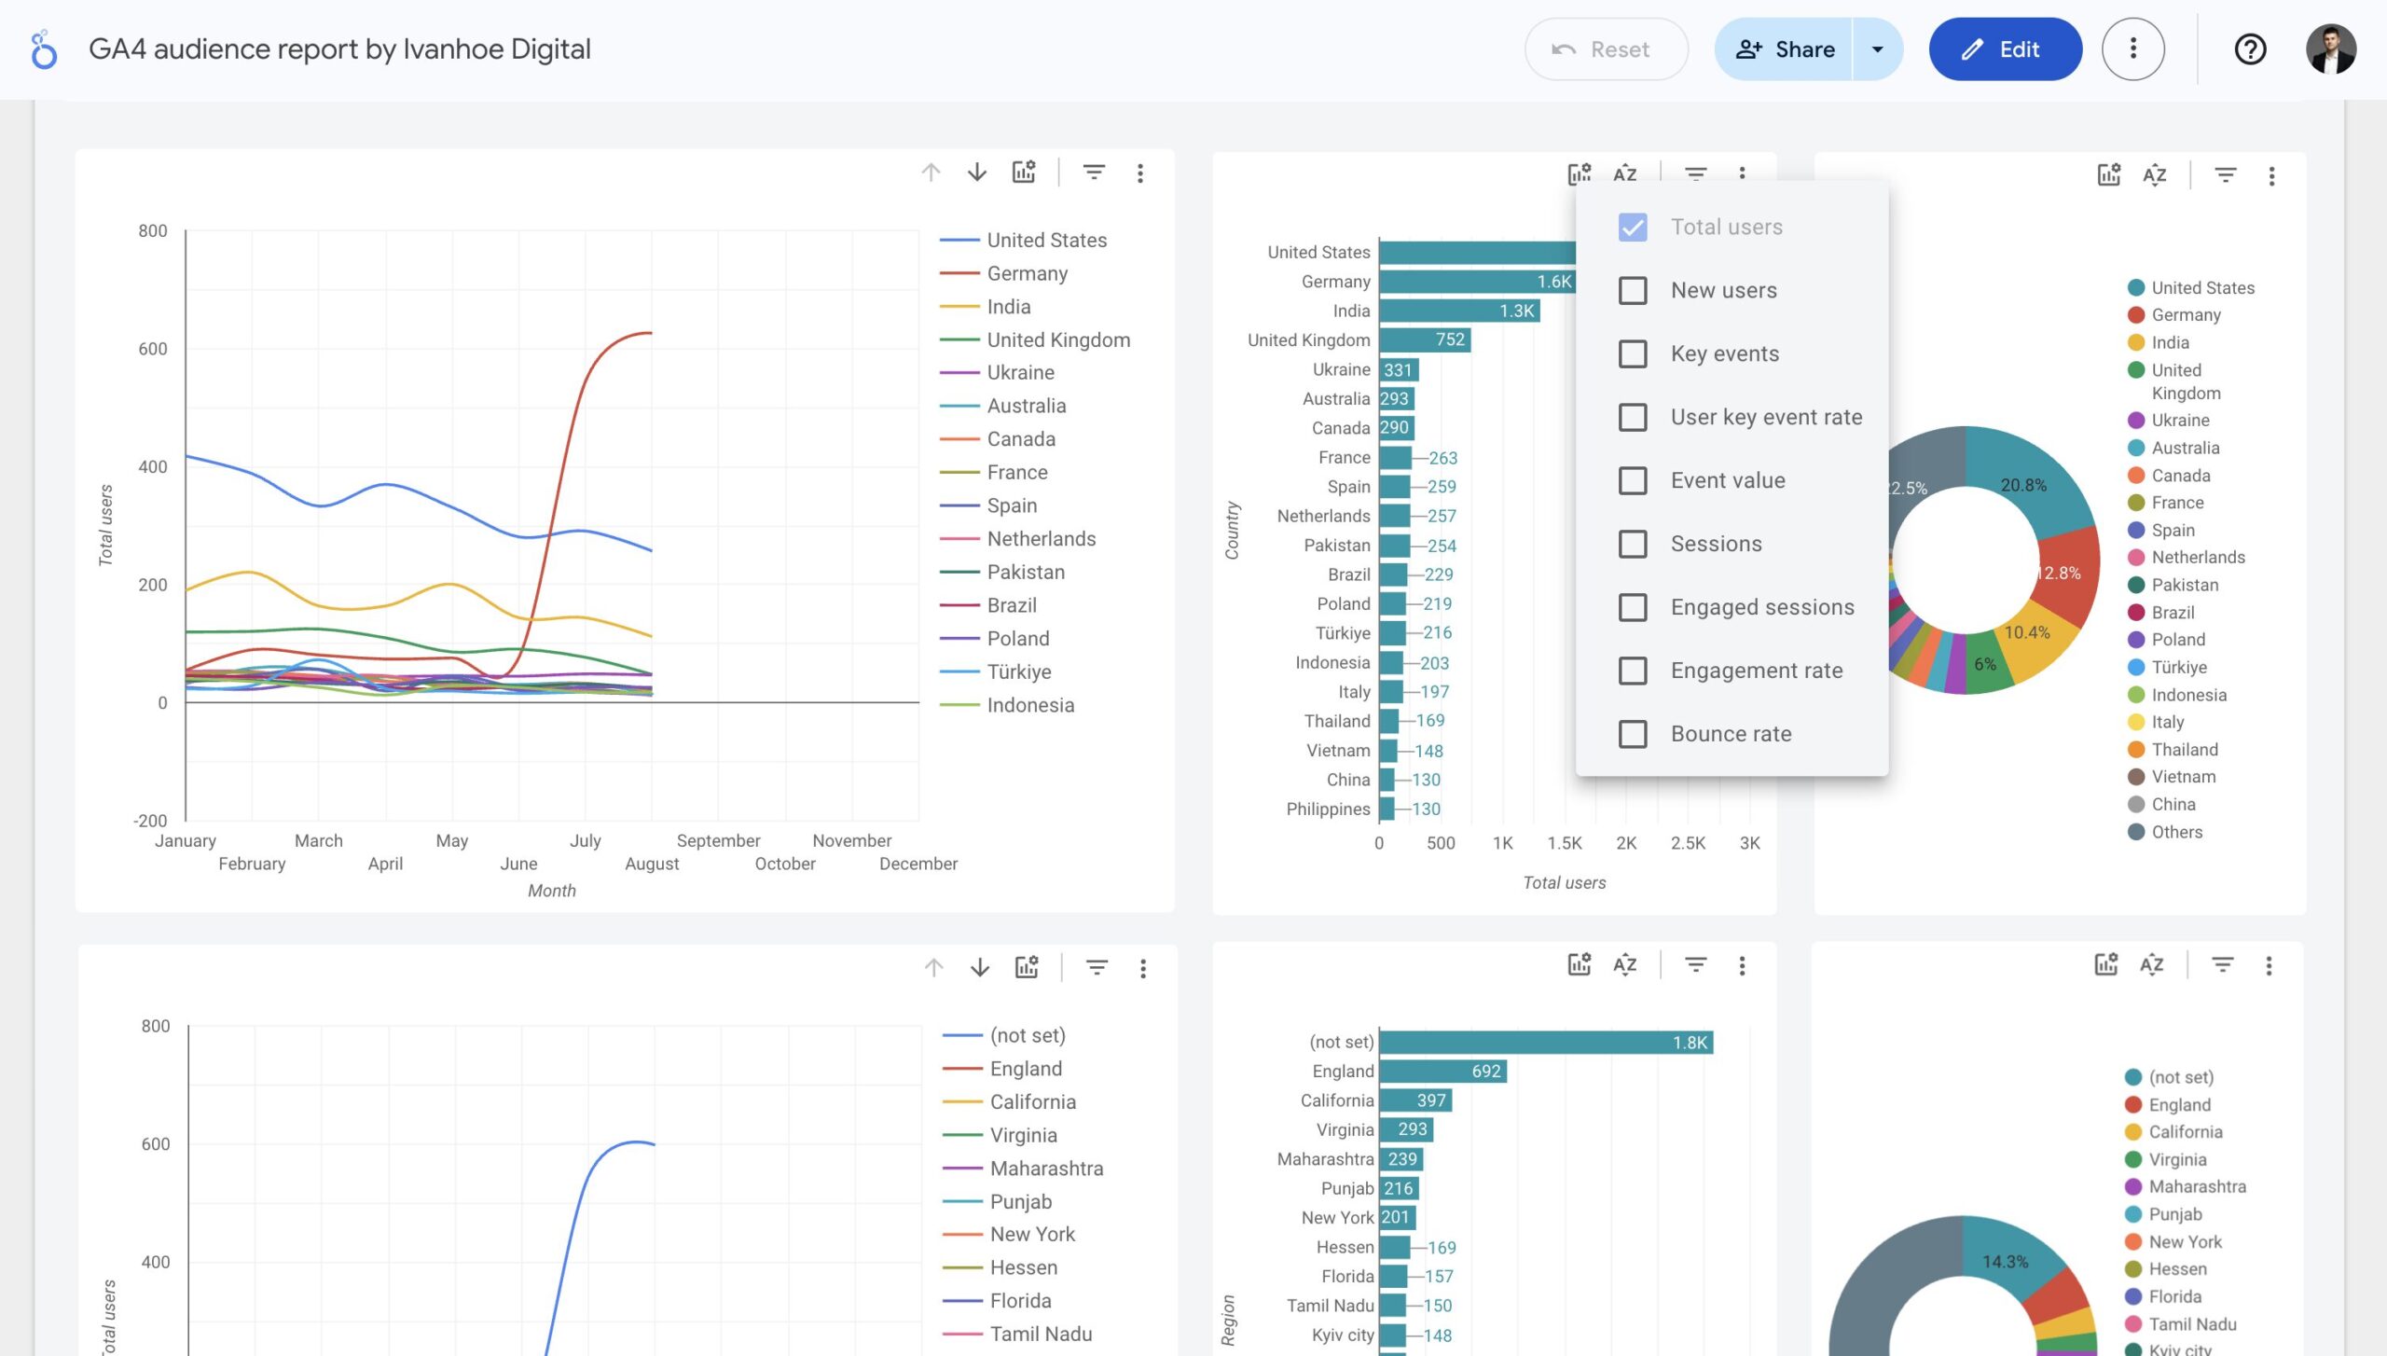Click the profile avatar in the top bar

[2332, 48]
